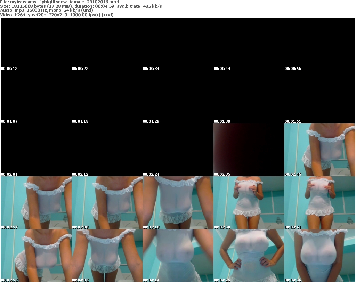Click the 00:00:22 timestamp label
The image size is (356, 282).
click(80, 69)
